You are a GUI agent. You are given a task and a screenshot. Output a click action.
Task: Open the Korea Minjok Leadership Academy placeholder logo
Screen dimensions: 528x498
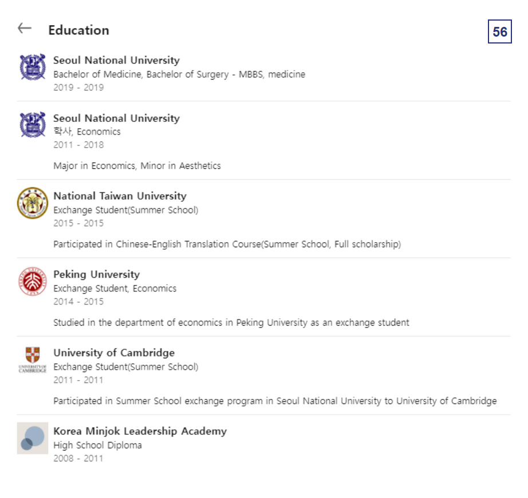click(x=33, y=438)
